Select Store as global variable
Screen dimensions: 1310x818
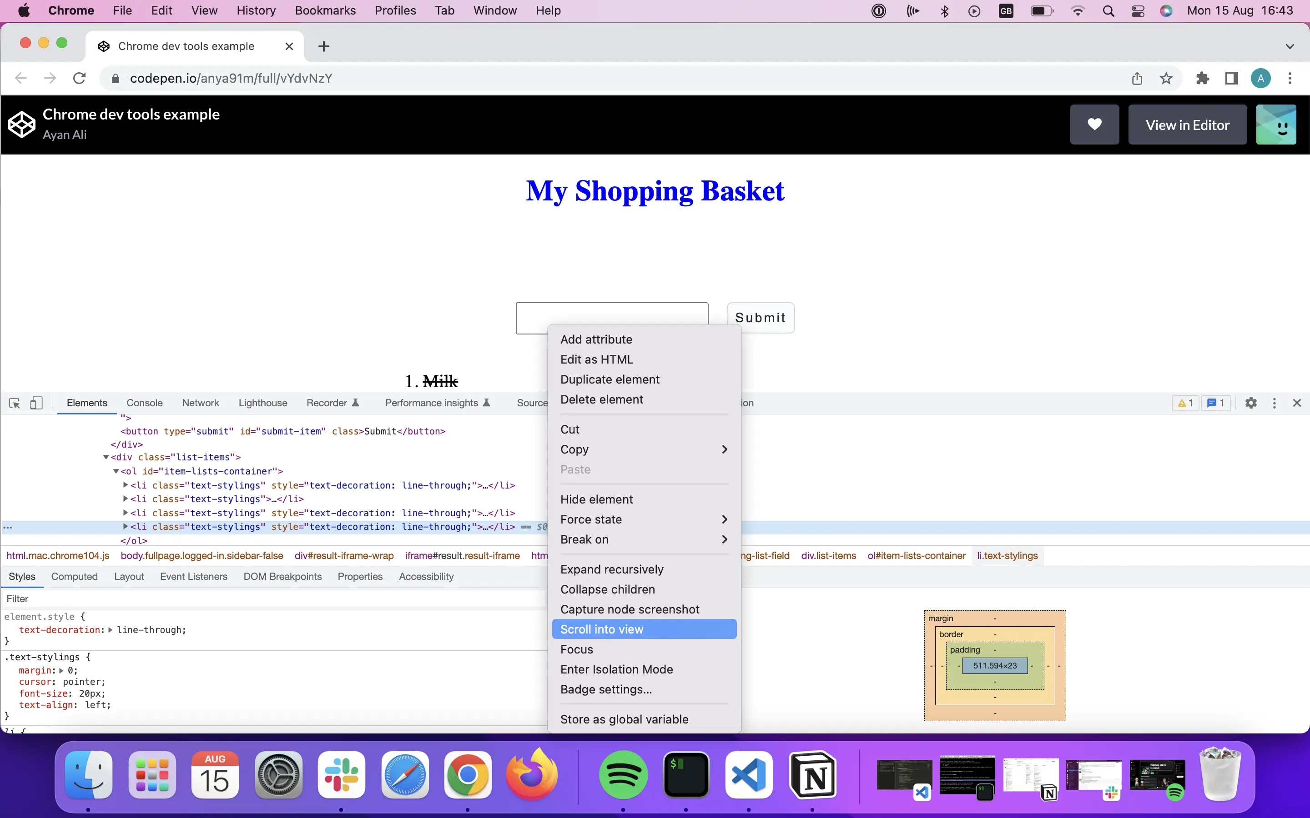pos(644,719)
